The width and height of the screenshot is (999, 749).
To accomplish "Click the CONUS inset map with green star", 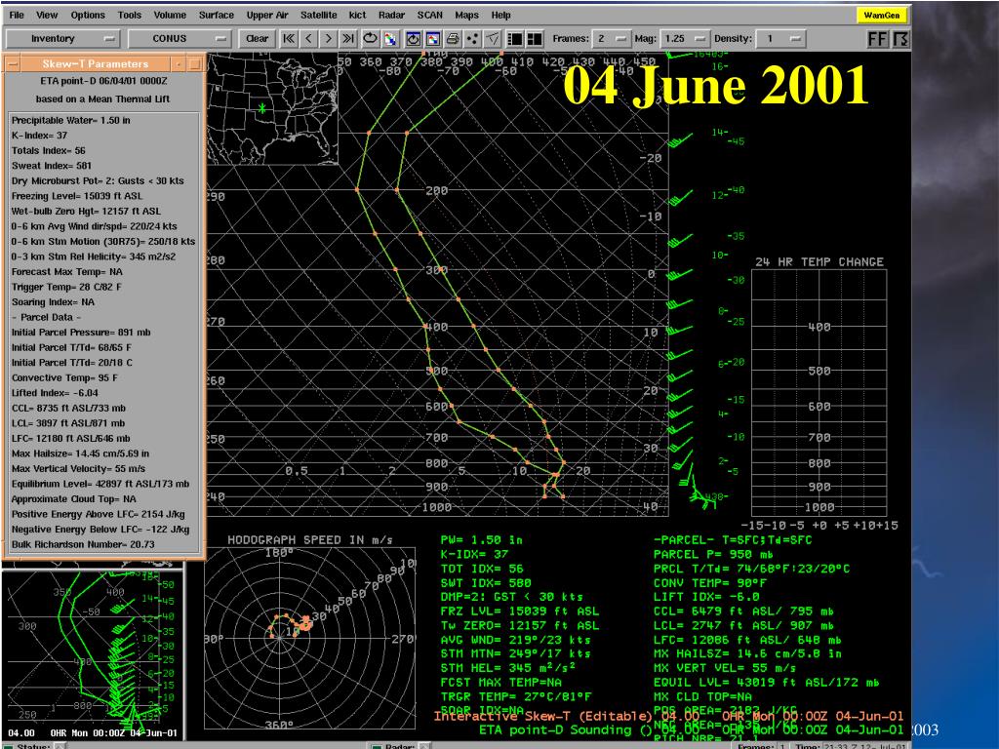I will click(x=272, y=109).
